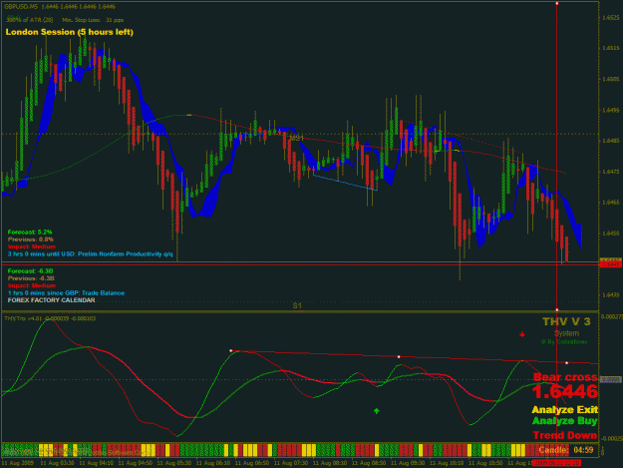Click the '300% of ATR (28)' label

pyautogui.click(x=30, y=20)
